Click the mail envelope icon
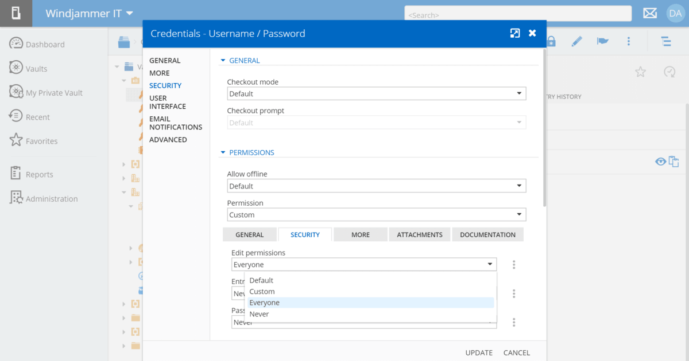The image size is (689, 361). (x=650, y=13)
